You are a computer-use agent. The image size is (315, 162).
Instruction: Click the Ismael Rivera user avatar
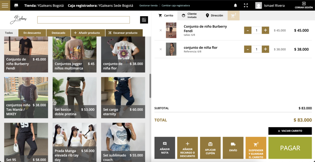tap(258, 6)
